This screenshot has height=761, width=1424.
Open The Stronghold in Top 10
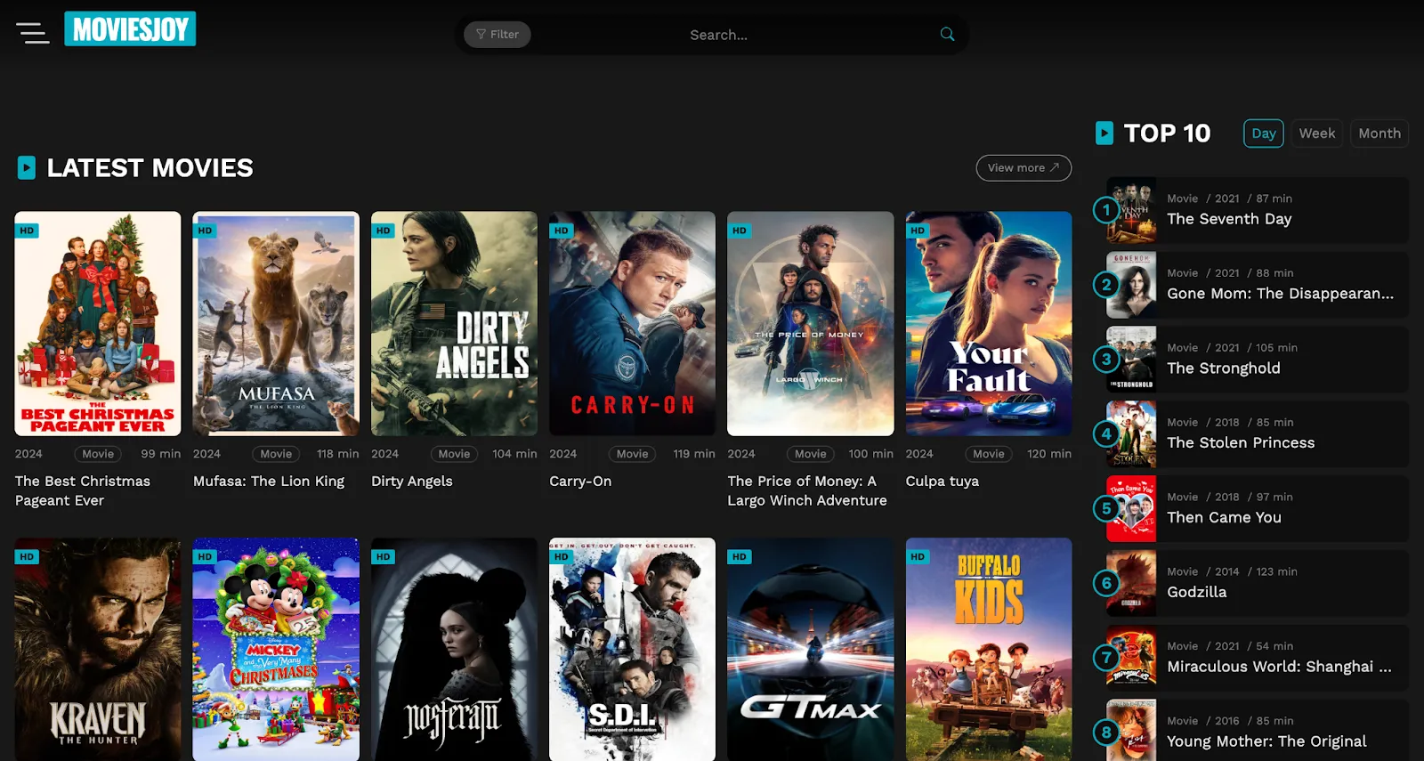(1224, 368)
